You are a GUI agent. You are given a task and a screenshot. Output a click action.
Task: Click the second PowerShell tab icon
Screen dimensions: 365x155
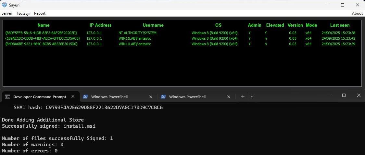(x=163, y=97)
